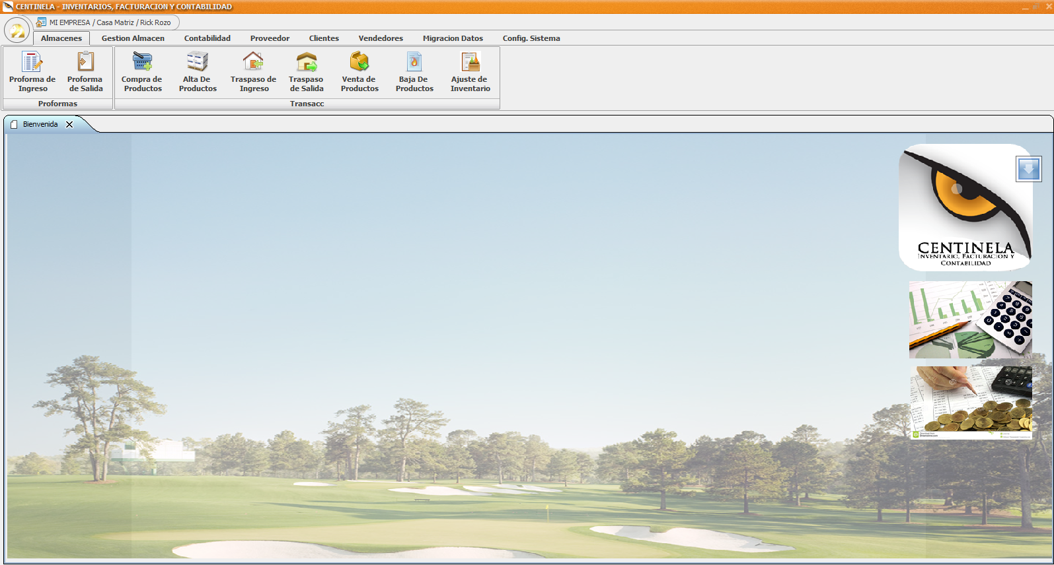Image resolution: width=1054 pixels, height=565 pixels.
Task: Open Traspaso de Ingreso
Action: click(x=253, y=72)
